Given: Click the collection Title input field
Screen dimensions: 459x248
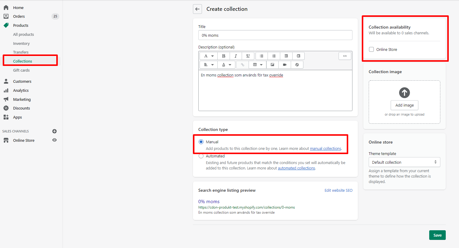Looking at the screenshot, I should coord(275,35).
